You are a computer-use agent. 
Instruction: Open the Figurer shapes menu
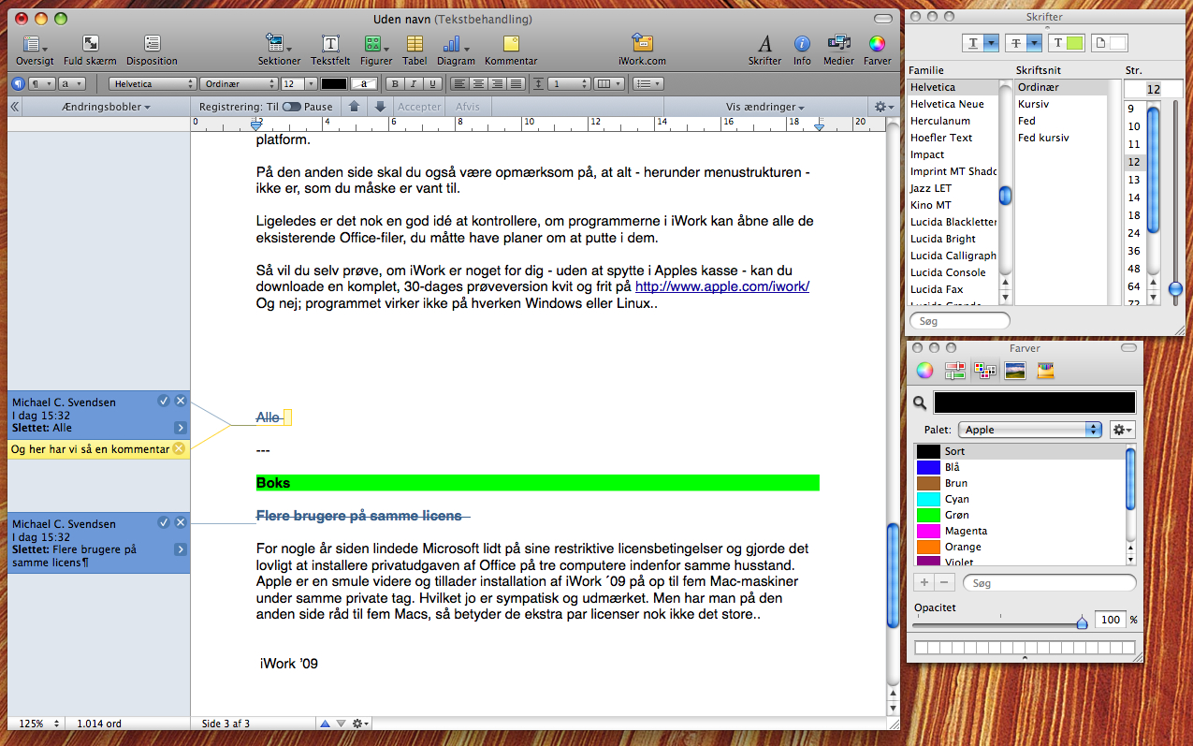(376, 43)
